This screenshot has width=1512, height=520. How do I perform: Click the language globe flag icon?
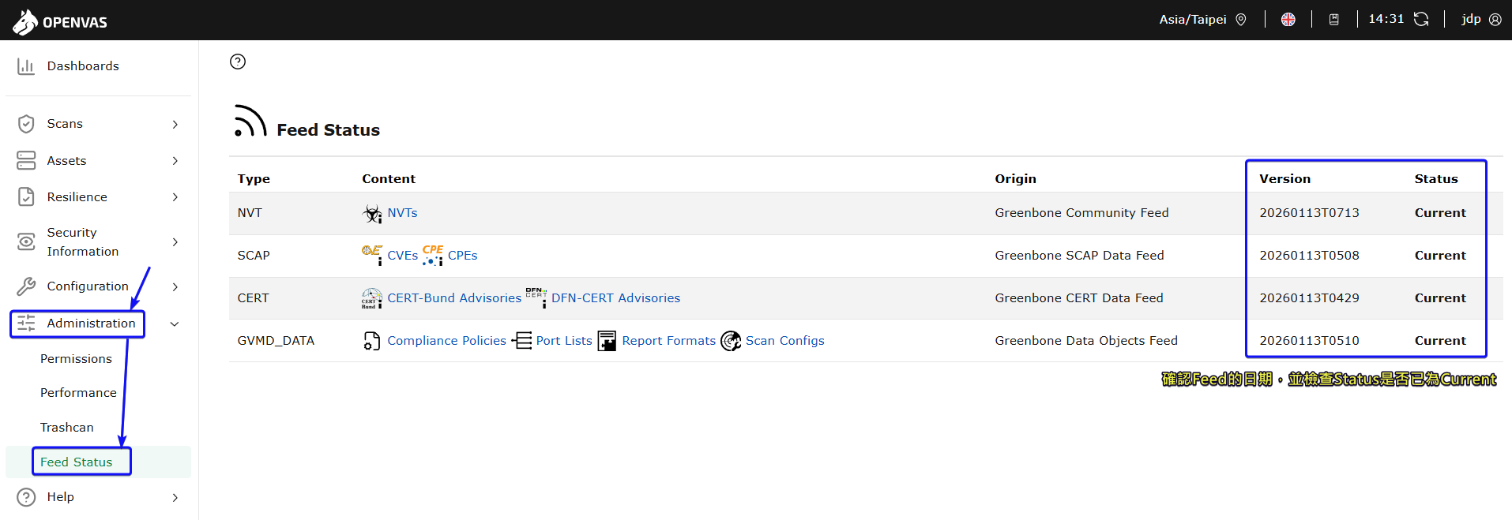[x=1288, y=20]
